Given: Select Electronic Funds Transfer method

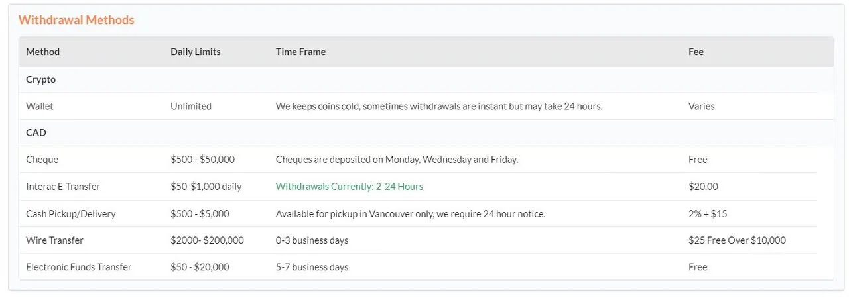Looking at the screenshot, I should 79,267.
